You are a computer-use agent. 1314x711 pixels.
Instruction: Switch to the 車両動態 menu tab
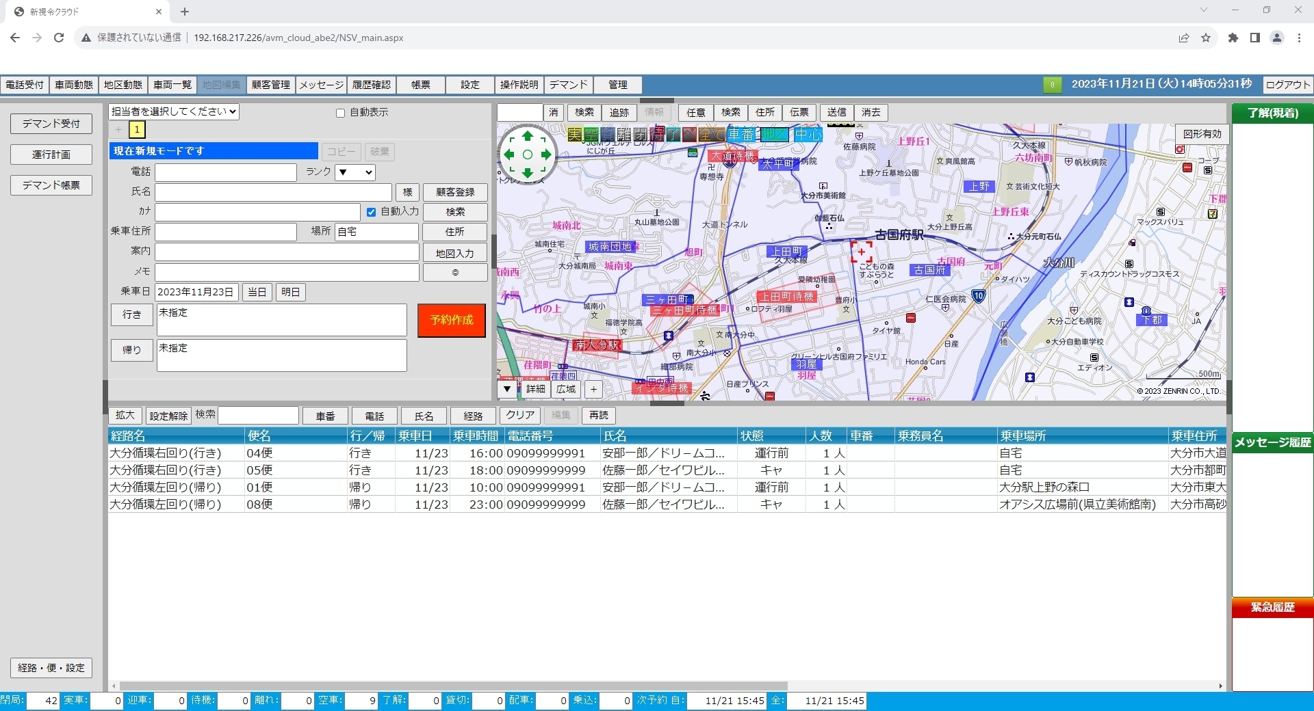point(74,85)
